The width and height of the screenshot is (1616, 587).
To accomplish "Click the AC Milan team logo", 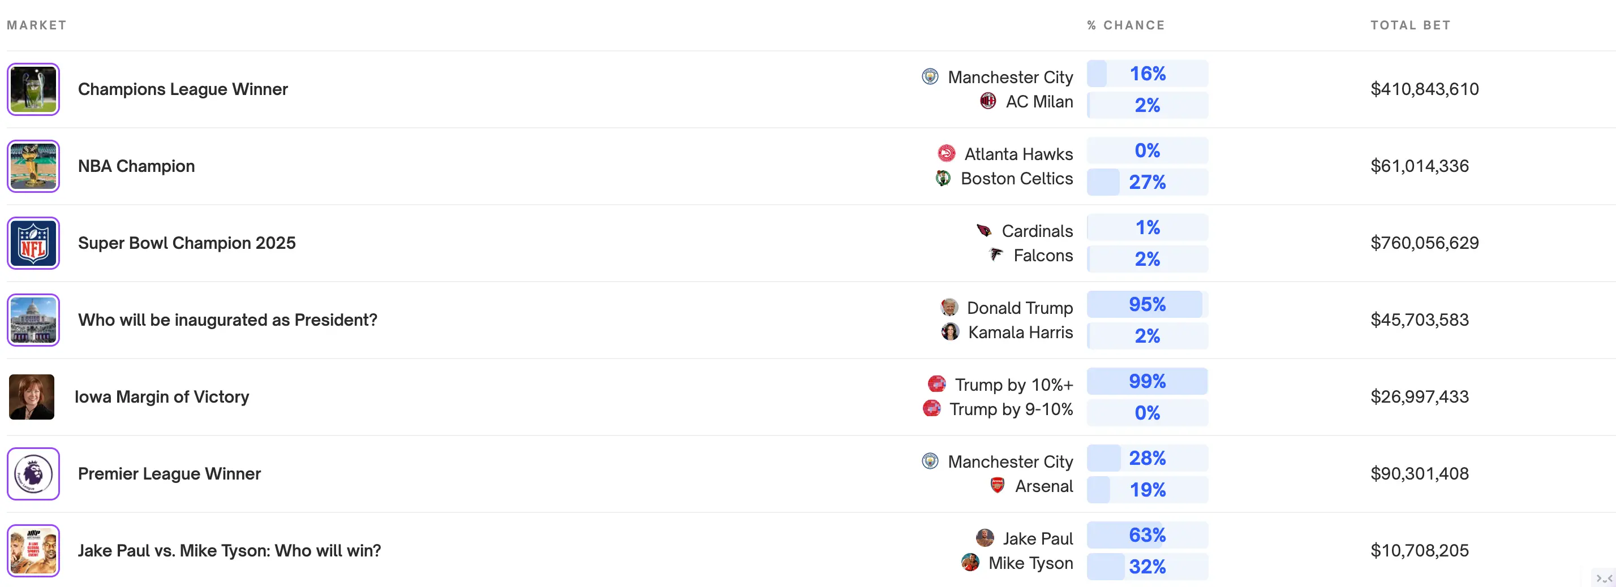I will 988,100.
